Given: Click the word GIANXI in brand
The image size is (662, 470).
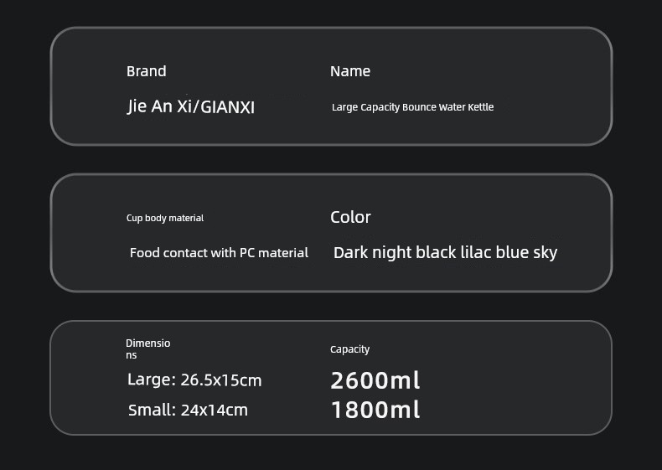Looking at the screenshot, I should point(228,107).
